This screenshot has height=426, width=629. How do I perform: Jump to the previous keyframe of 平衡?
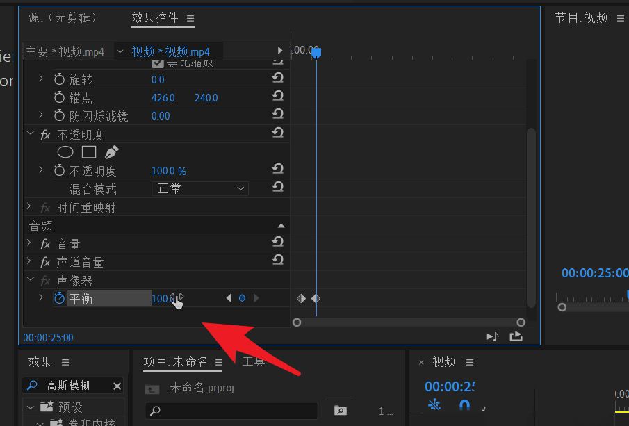point(229,297)
